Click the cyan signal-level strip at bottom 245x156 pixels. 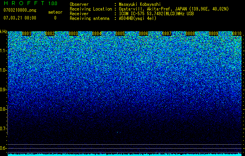coord(125,154)
